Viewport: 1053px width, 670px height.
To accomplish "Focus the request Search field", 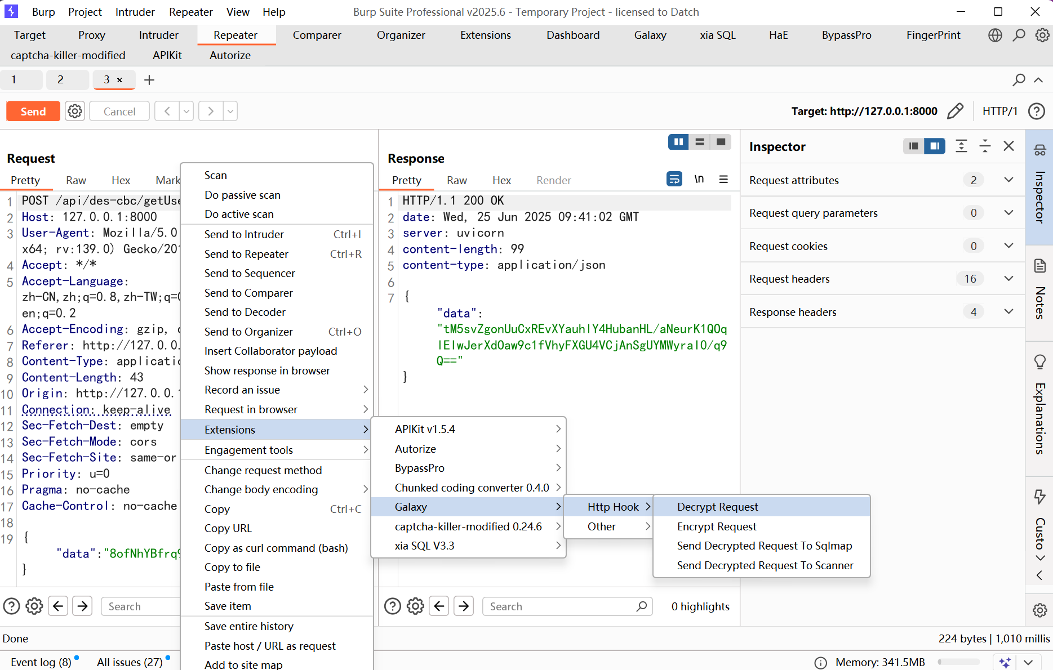I will point(140,606).
